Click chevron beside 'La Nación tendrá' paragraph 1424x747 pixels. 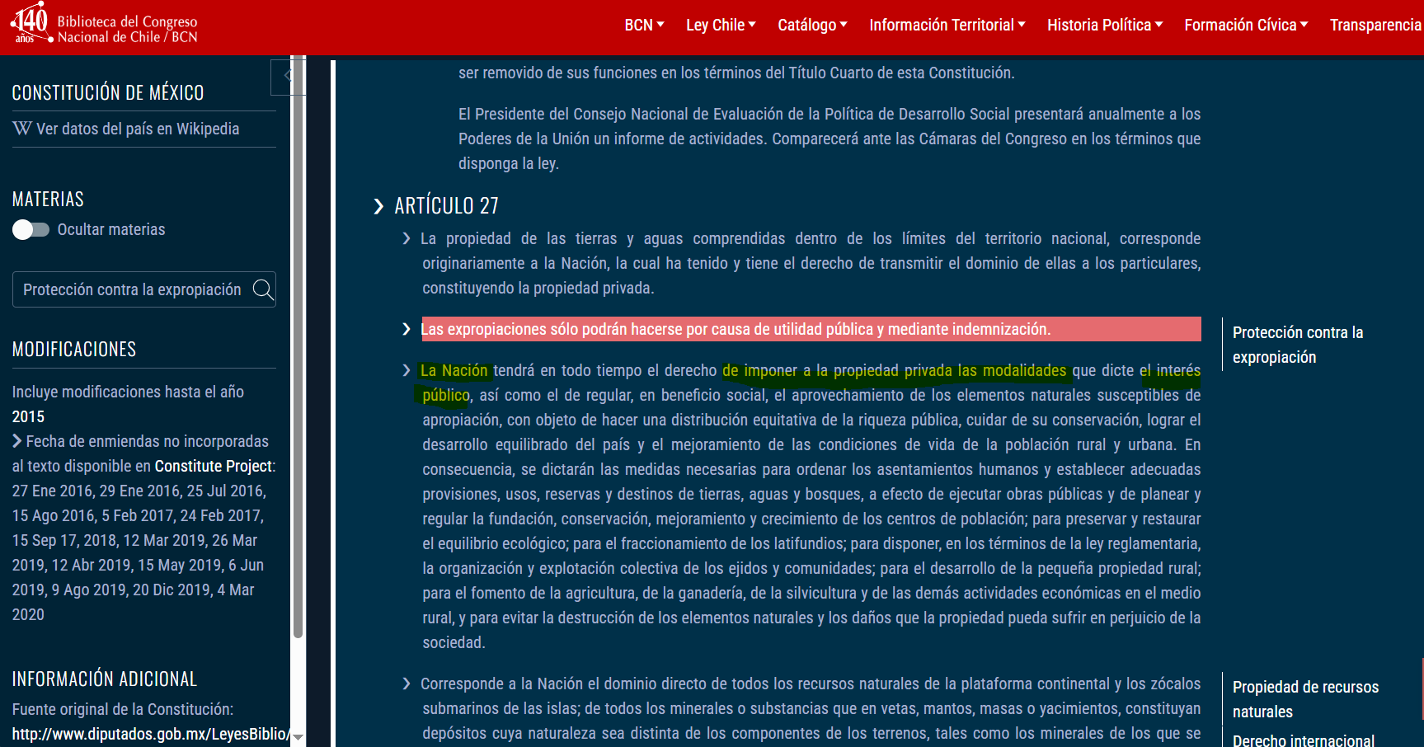pos(407,370)
